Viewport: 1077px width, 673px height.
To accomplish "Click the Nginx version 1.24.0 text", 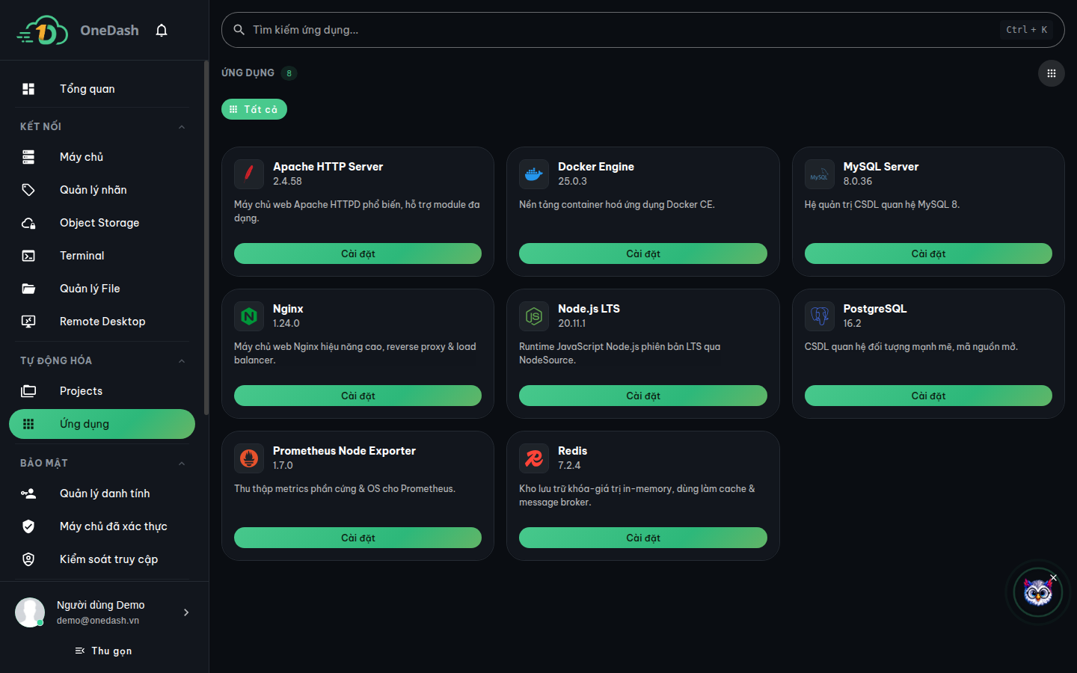I will (286, 323).
